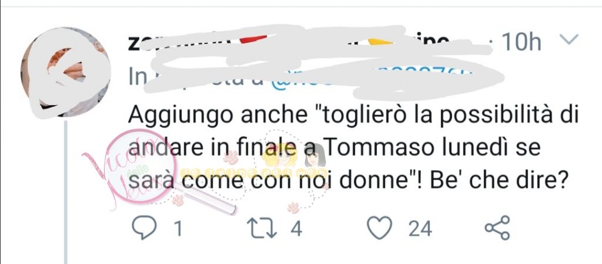Click the vertical thread line below avatar
This screenshot has height=264, width=602.
pyautogui.click(x=66, y=192)
